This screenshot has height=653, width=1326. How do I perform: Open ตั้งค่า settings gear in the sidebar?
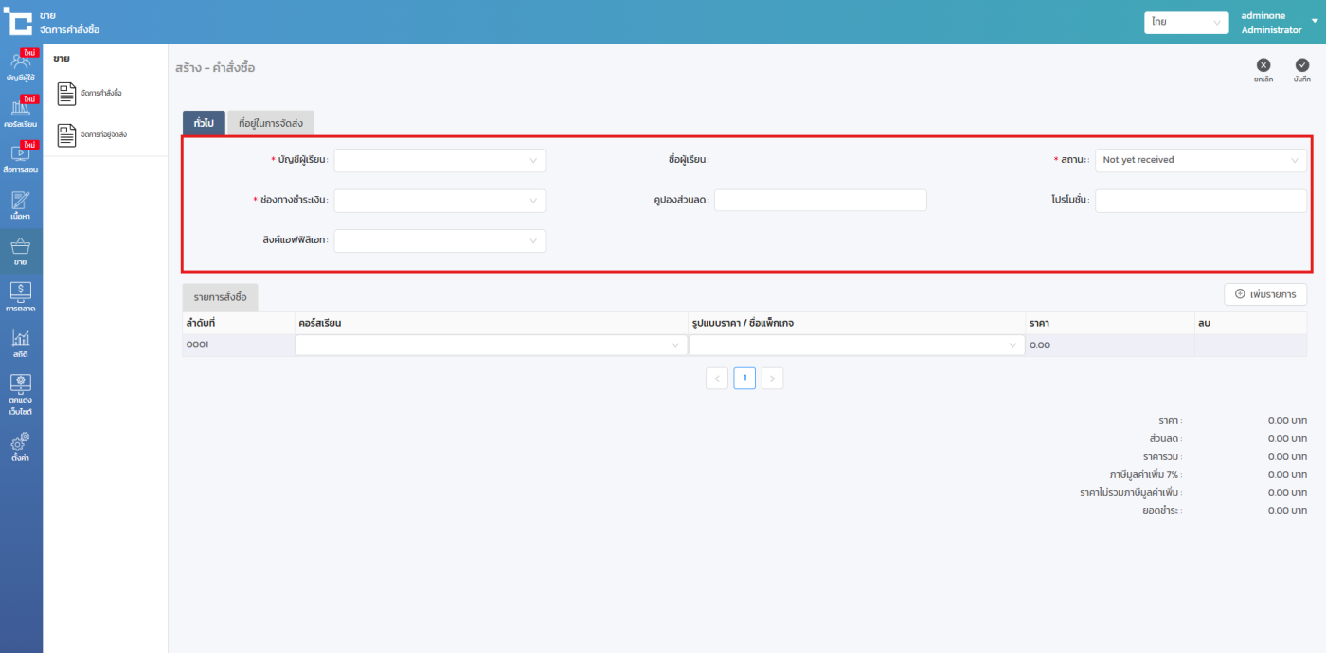[21, 447]
